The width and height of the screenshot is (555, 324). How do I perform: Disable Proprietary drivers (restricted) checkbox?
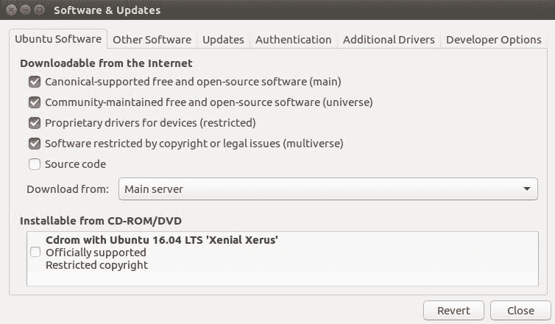tap(35, 123)
